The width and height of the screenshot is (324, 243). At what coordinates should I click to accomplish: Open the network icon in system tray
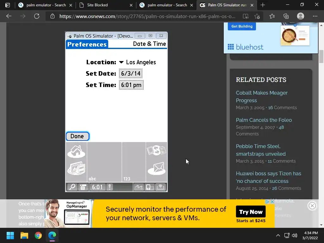point(287,235)
